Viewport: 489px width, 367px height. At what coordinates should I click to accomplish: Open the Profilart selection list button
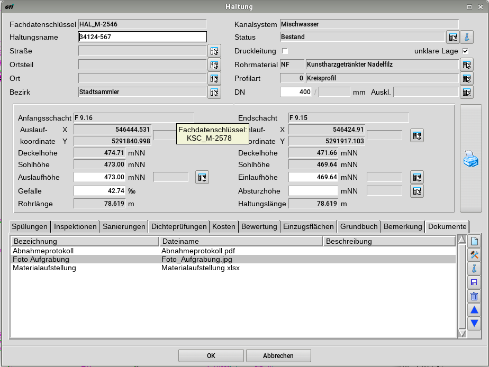pyautogui.click(x=466, y=78)
